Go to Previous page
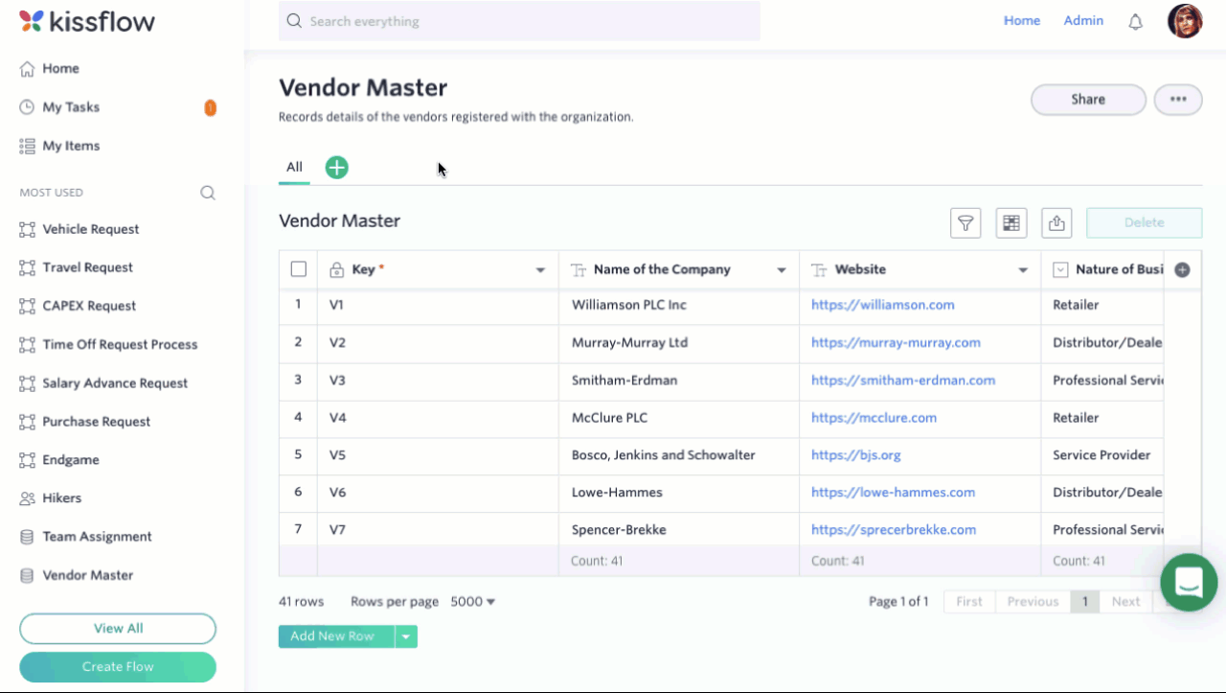The height and width of the screenshot is (693, 1226). pos(1033,602)
